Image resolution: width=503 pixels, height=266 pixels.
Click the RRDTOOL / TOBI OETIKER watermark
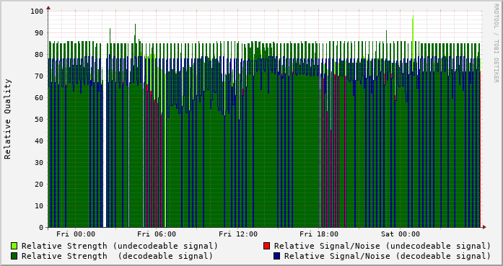(496, 43)
